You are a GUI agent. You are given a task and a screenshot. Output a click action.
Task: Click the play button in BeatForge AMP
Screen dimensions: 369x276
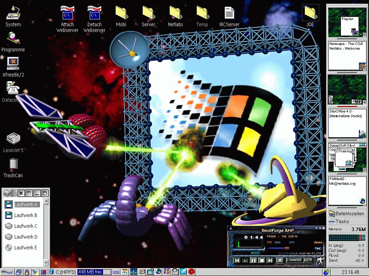(x=245, y=260)
